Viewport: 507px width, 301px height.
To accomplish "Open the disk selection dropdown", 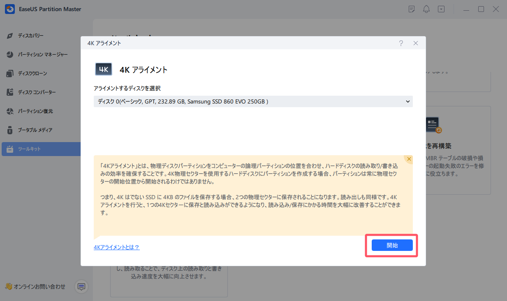I will tap(253, 101).
